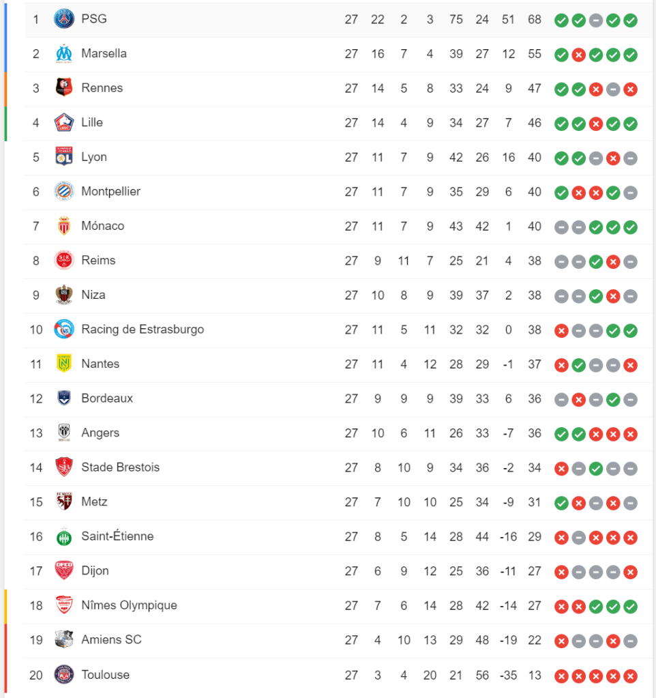Viewport: 656px width, 698px height.
Task: Click the Toulouse club crest
Action: (63, 675)
